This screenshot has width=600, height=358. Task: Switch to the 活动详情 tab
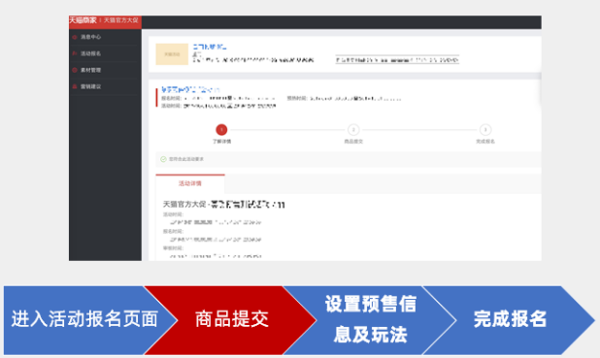point(190,183)
